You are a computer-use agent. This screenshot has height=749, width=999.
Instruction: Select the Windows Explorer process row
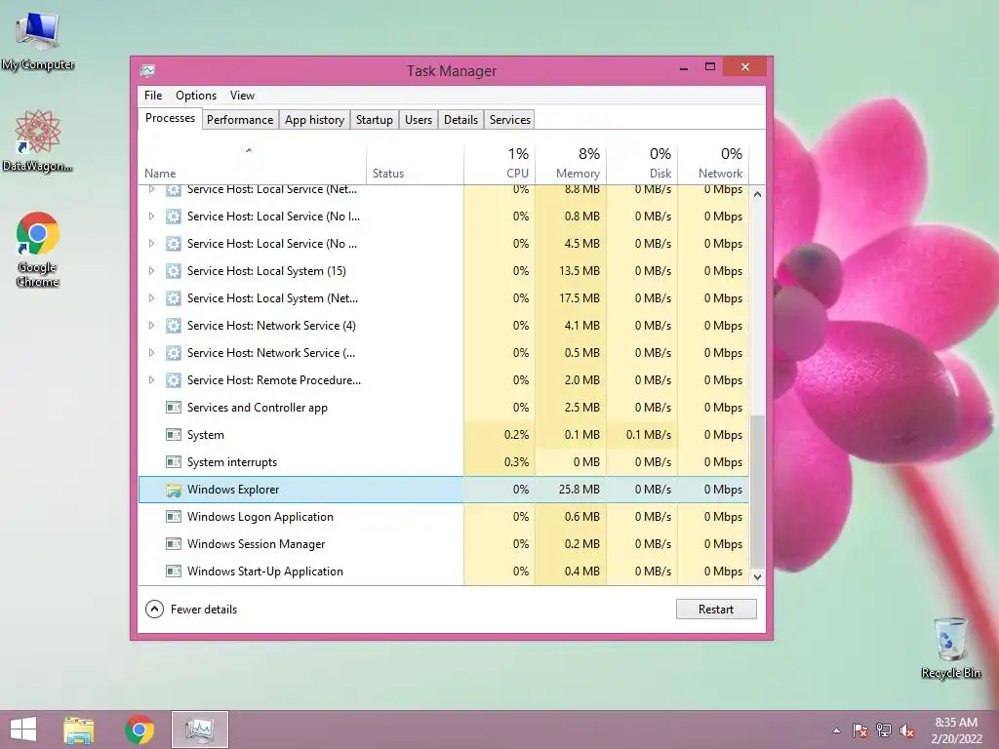coord(444,490)
